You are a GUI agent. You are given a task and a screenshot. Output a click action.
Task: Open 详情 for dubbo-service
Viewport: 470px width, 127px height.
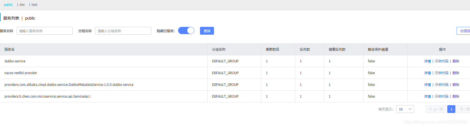(427, 61)
